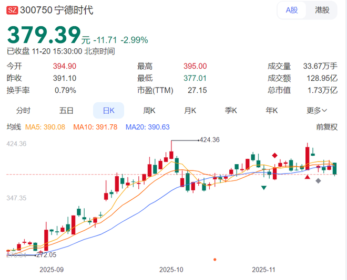Click the red up-triangle marker on chart
This screenshot has height=280, width=347.
tap(308, 177)
